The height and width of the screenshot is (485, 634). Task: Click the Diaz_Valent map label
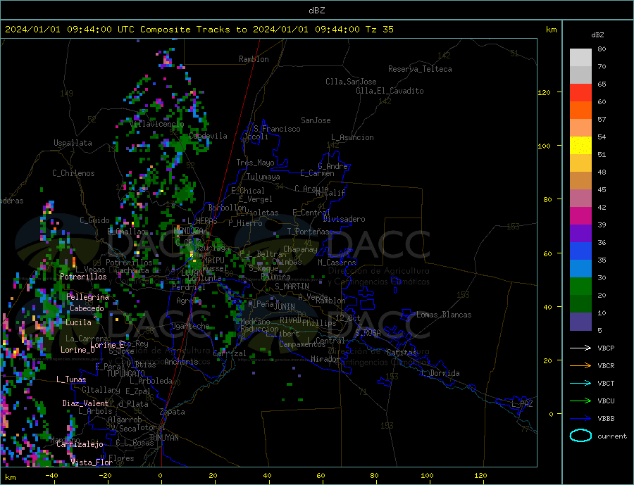point(86,403)
